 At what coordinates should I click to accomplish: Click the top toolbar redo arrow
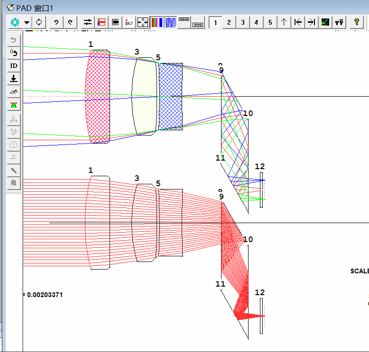pos(70,22)
